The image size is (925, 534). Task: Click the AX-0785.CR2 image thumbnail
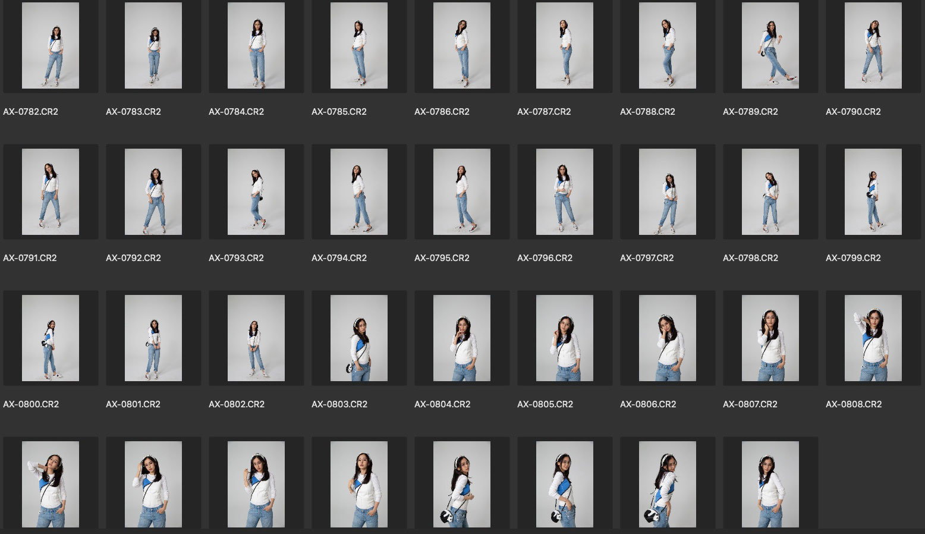(x=359, y=46)
